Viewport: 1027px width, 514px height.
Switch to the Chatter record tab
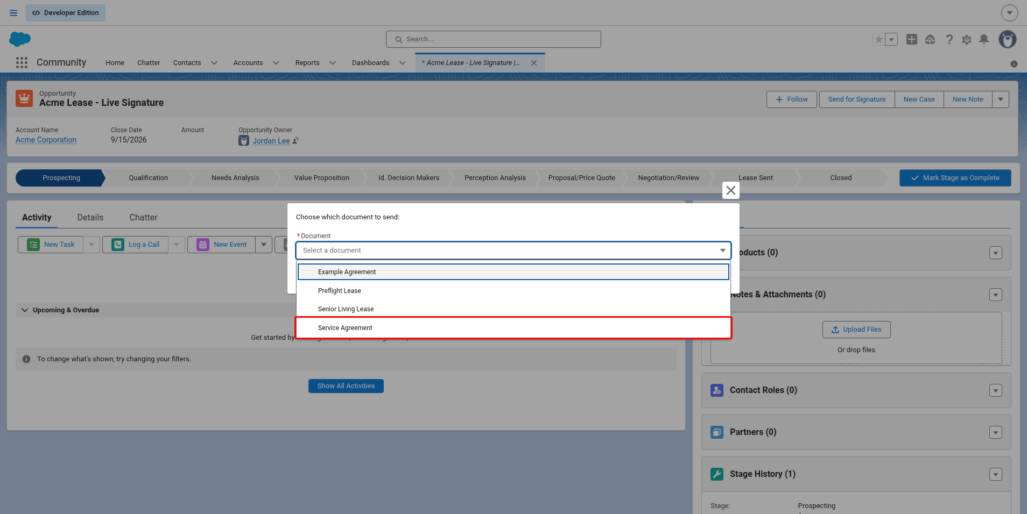tap(143, 218)
